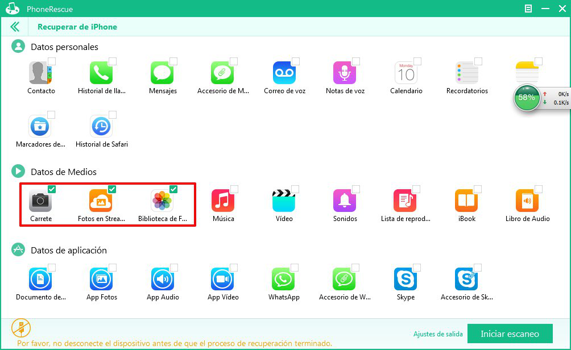This screenshot has width=571, height=350.
Task: Tick the Contacto checkbox
Action: (52, 61)
